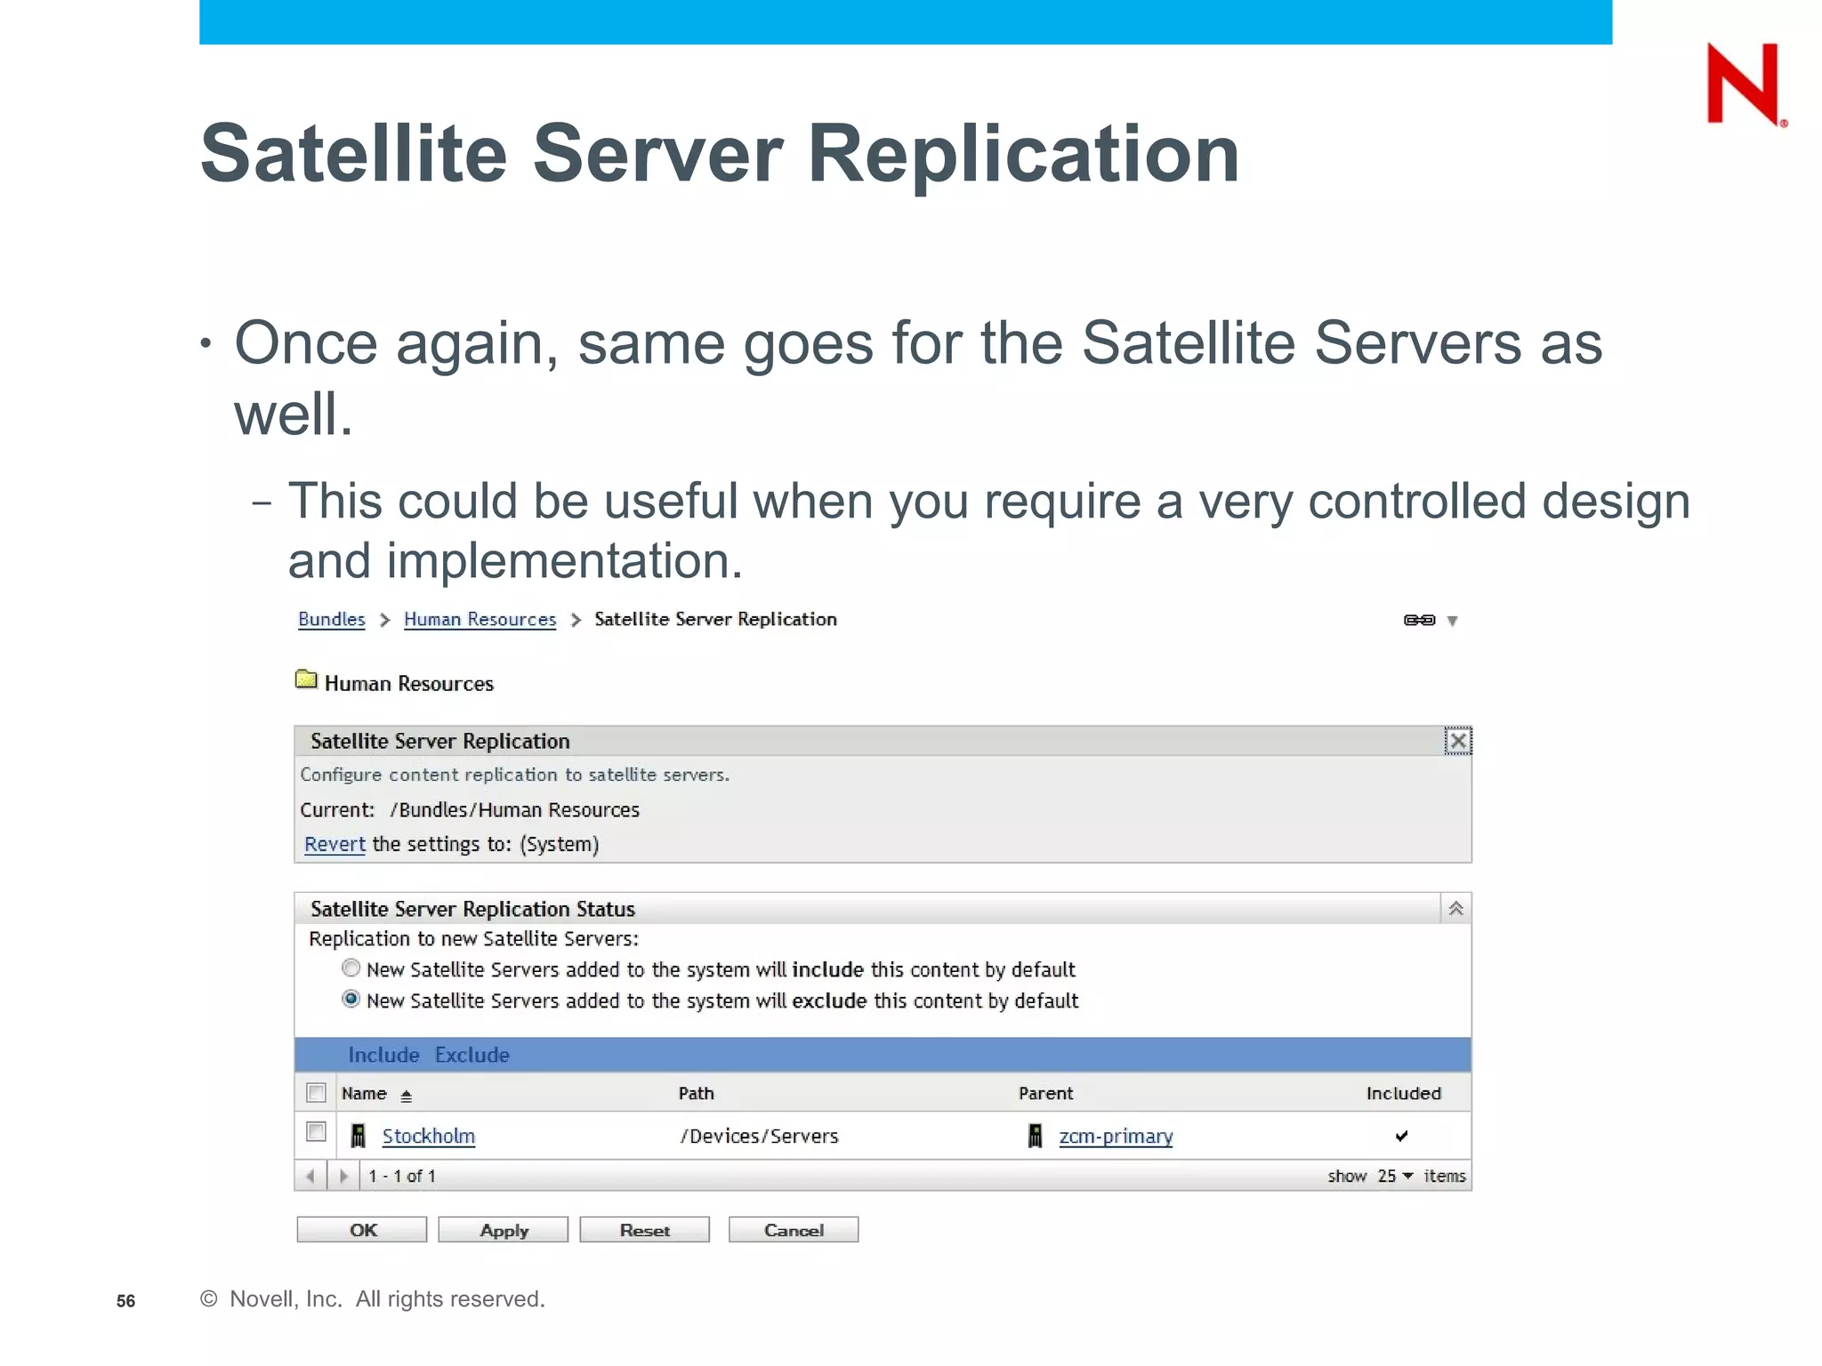
Task: Click the /Devices/Servers path cell
Action: point(759,1136)
